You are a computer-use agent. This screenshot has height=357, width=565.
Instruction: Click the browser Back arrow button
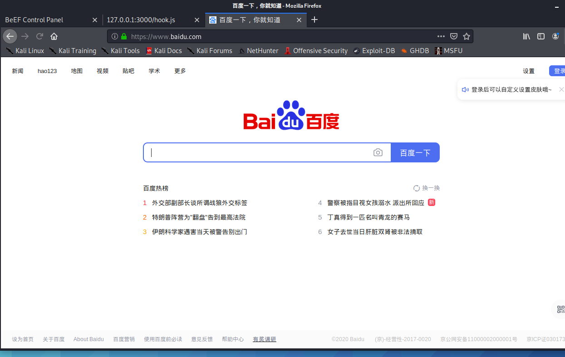point(10,36)
